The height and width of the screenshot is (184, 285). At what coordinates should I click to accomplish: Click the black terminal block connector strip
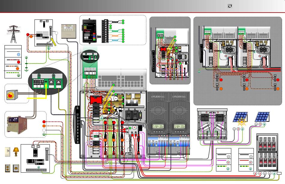pos(105,31)
